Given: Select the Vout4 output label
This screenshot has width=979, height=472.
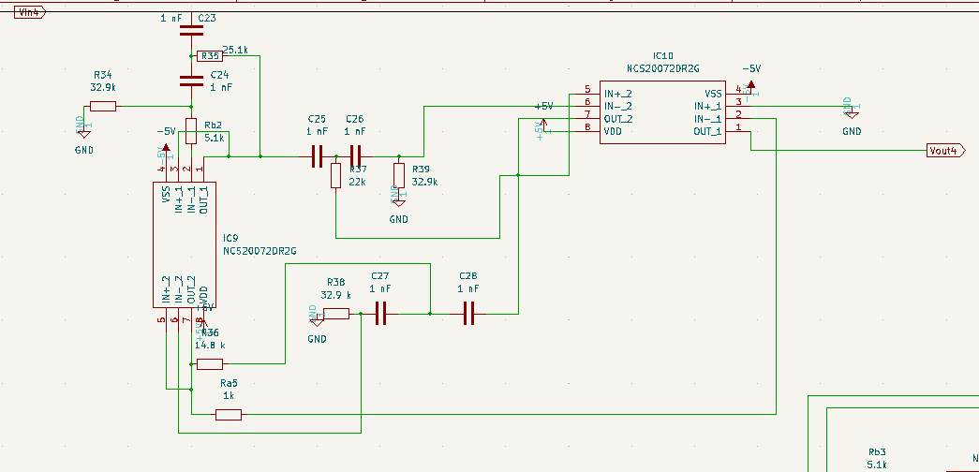Looking at the screenshot, I should pyautogui.click(x=946, y=151).
